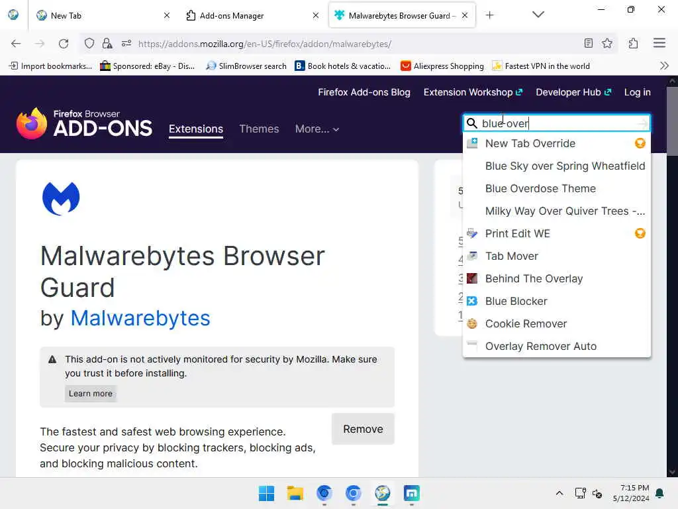This screenshot has height=509, width=678.
Task: Open site permissions icon in address bar
Action: click(126, 43)
